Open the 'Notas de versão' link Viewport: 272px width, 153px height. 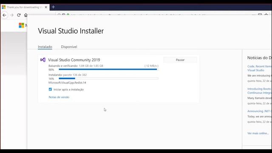pyautogui.click(x=59, y=97)
